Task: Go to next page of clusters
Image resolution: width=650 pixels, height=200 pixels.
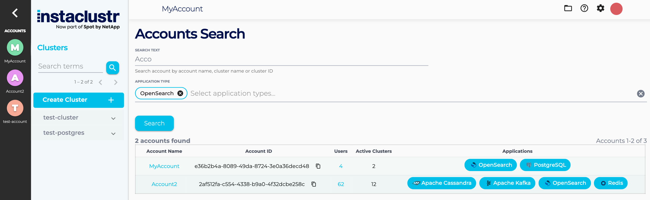Action: pyautogui.click(x=116, y=82)
